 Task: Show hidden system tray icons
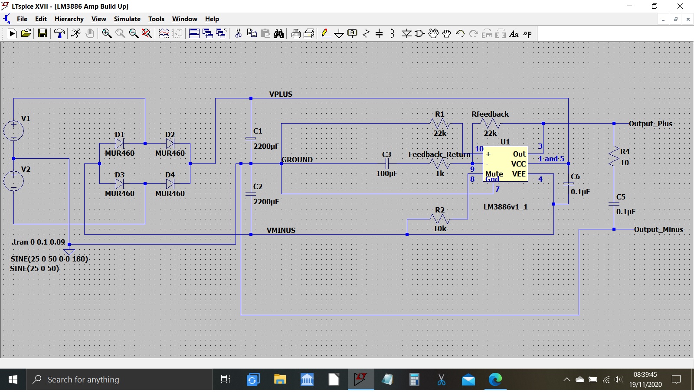coord(566,380)
